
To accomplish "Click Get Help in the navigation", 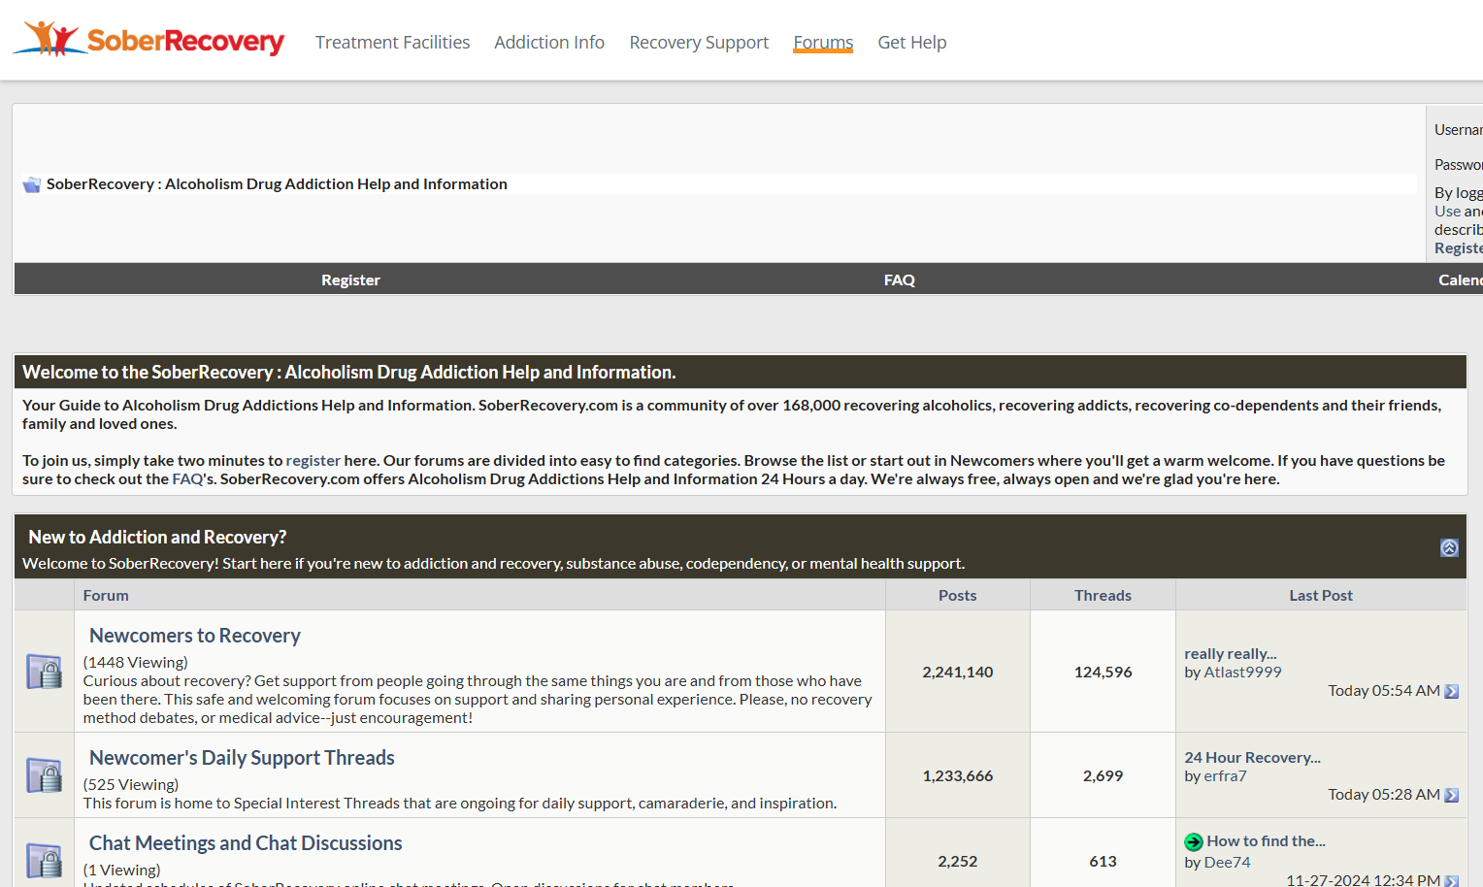I will (x=912, y=43).
